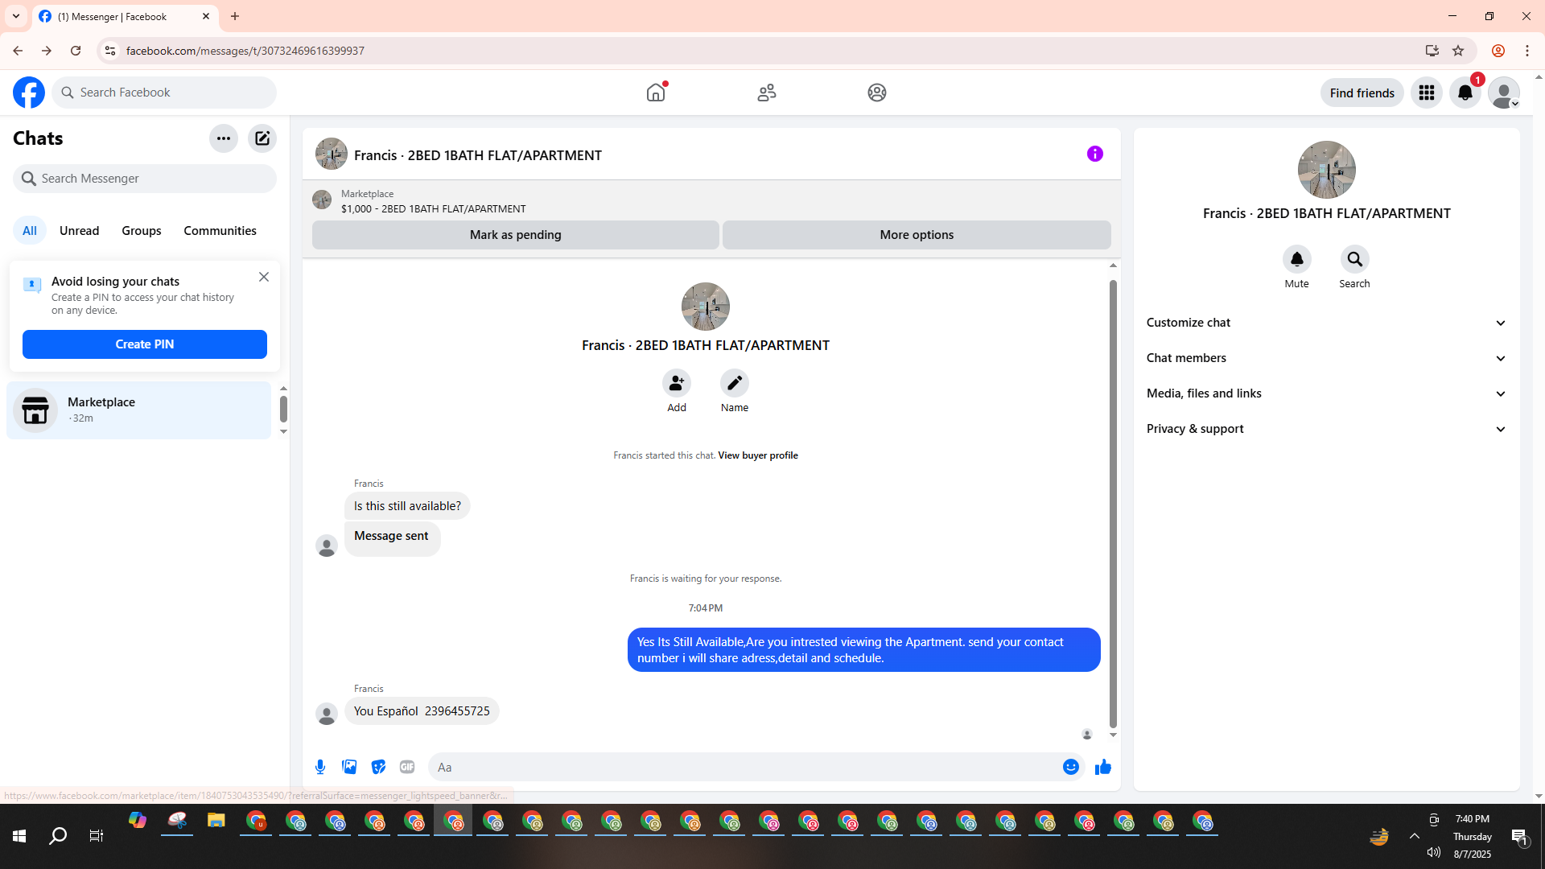Viewport: 1545px width, 869px height.
Task: Open Windows taskbar search
Action: [58, 837]
